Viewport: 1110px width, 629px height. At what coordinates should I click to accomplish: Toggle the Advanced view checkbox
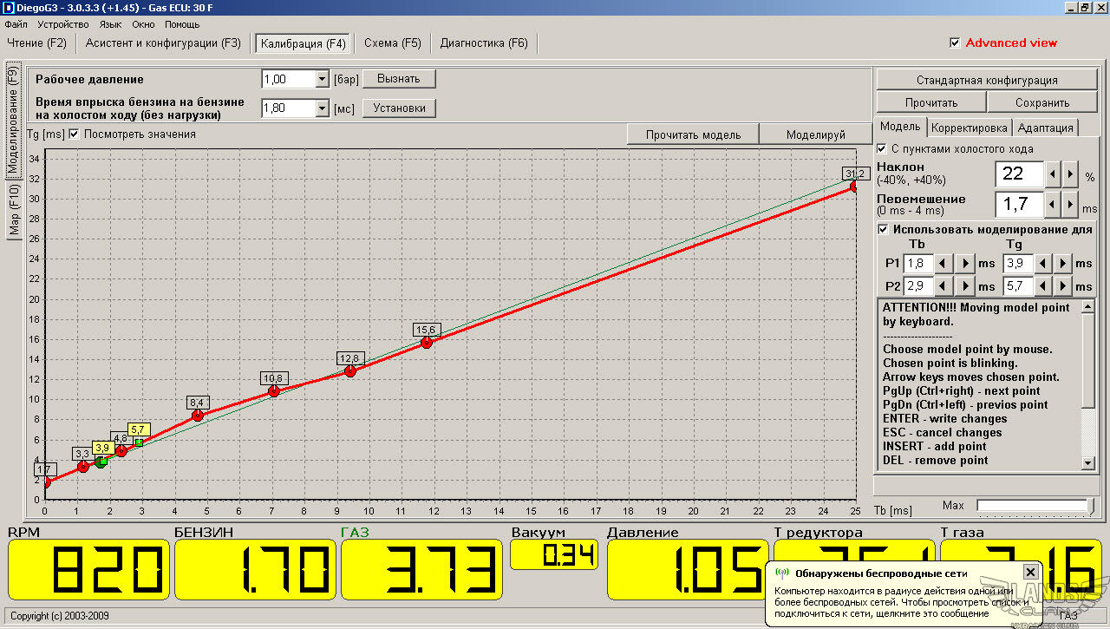955,43
